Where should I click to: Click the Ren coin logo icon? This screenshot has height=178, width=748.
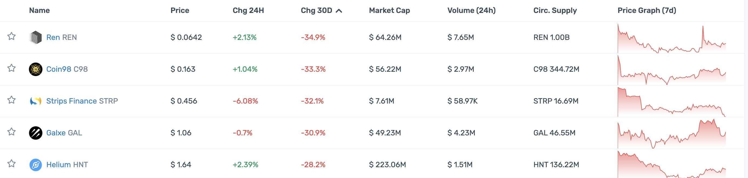35,37
